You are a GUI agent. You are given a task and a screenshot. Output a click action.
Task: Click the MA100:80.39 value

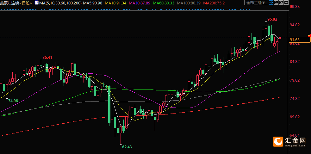click(x=189, y=3)
